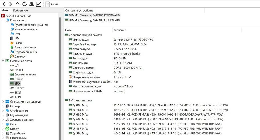
Task: Click the CPUID chip icon
Action: [x=12, y=70]
